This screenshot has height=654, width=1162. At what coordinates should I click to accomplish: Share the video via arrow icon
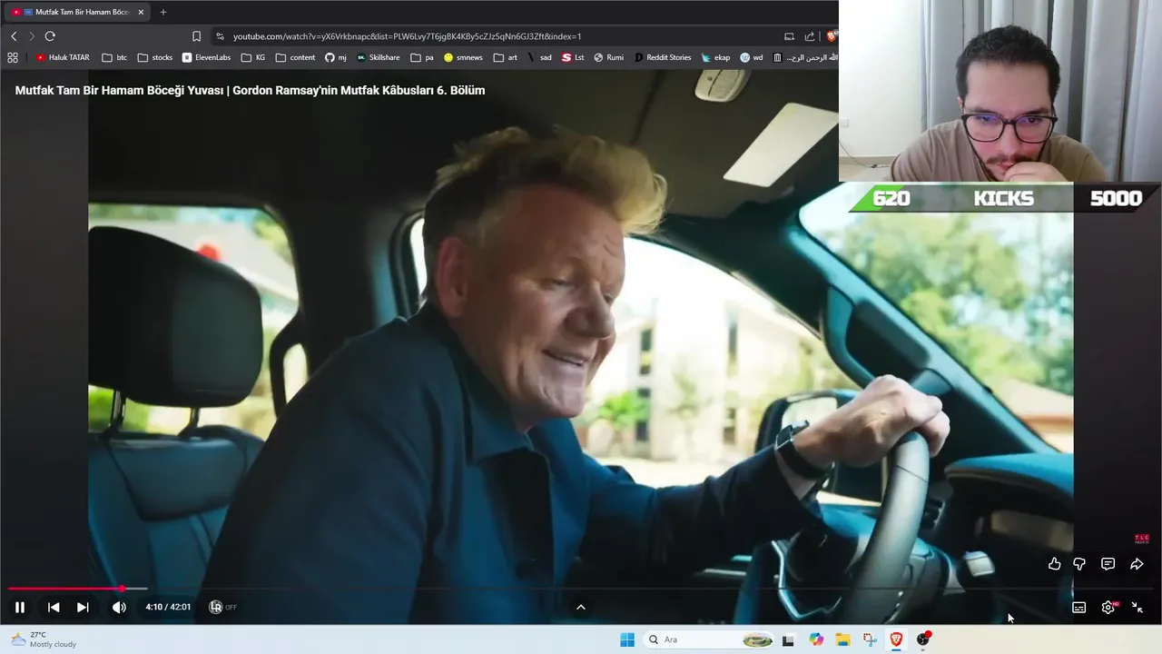click(x=1137, y=564)
